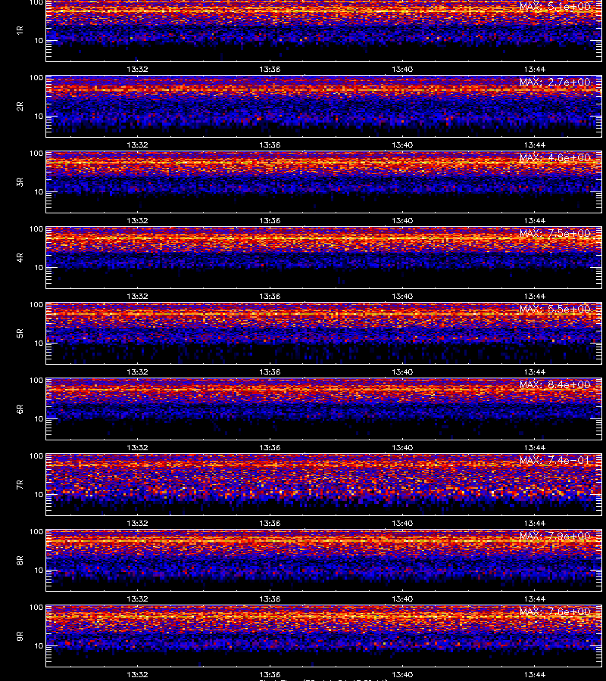
Task: Click the 13:32 tick label below panel 4R
Action: pos(137,296)
